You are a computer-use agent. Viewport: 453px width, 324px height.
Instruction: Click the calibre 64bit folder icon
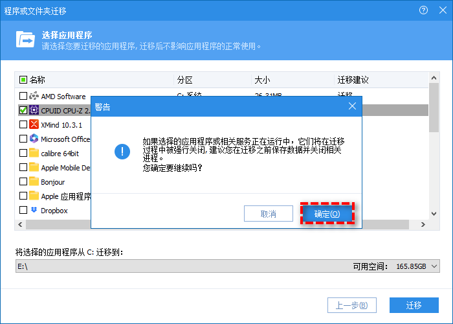click(34, 153)
